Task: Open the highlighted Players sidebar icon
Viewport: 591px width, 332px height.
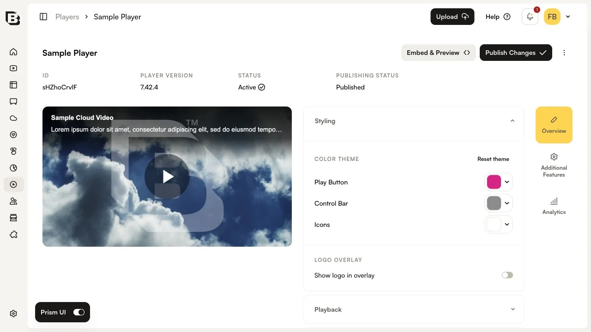Action: coord(13,184)
